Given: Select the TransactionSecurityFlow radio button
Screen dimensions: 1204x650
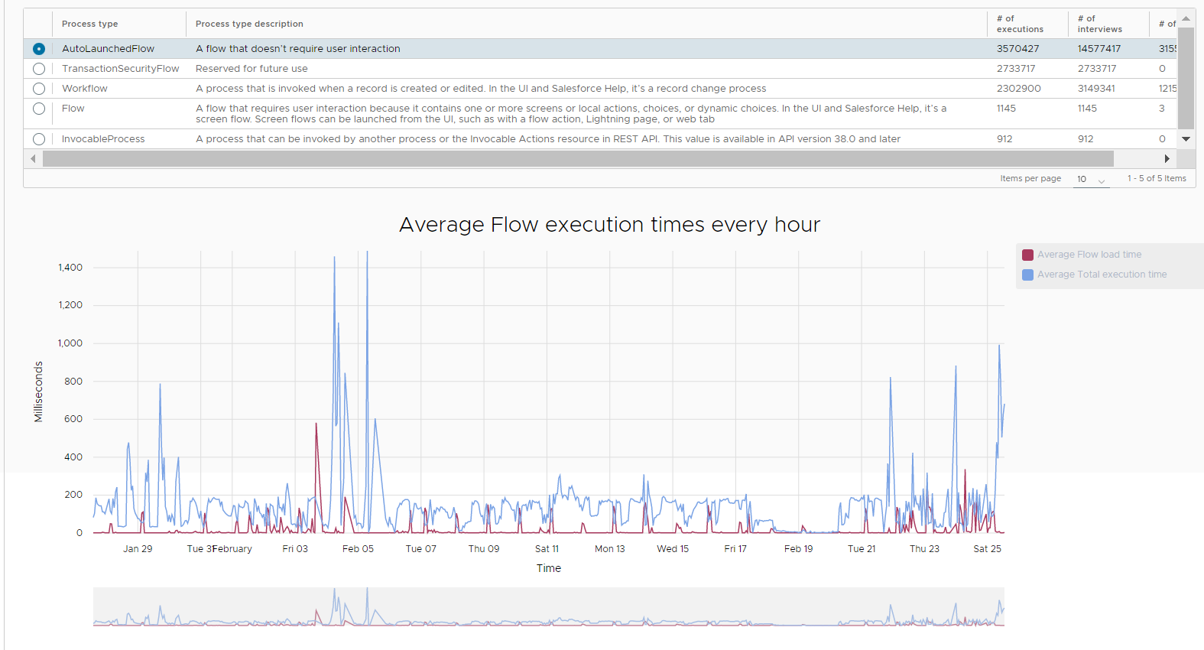Looking at the screenshot, I should [39, 69].
